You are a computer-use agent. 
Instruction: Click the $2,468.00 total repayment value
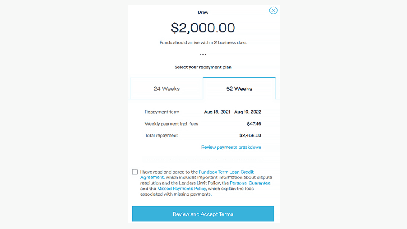click(x=250, y=135)
